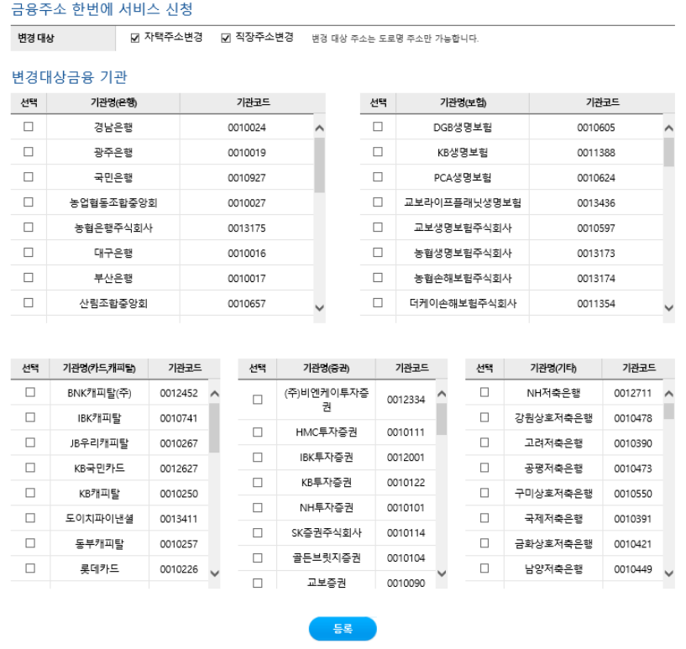Click the 교보증권 row name
Image resolution: width=686 pixels, height=649 pixels.
(327, 583)
